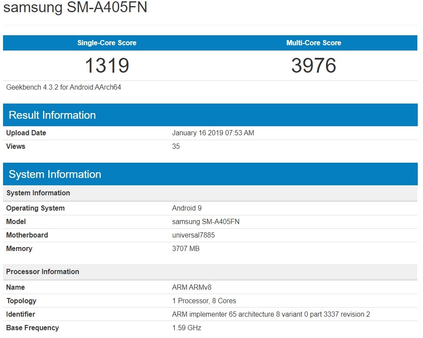Click the multi-core score value 3976
423x338 pixels.
(x=314, y=66)
